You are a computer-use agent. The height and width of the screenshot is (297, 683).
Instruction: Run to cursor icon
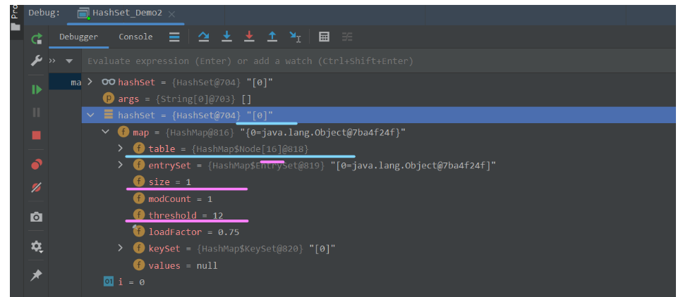pyautogui.click(x=295, y=37)
